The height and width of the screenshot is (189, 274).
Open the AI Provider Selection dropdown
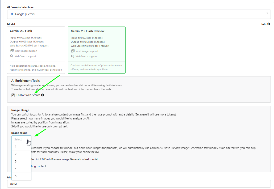[139, 14]
